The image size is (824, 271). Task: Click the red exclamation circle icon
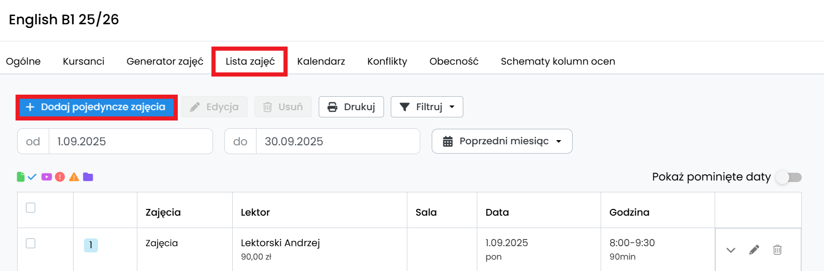(60, 177)
